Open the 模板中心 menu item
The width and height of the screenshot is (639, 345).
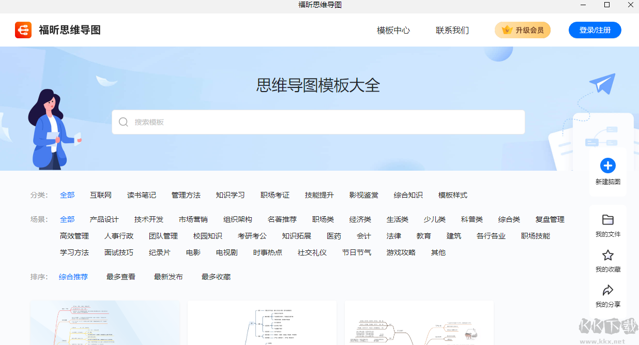click(x=393, y=30)
